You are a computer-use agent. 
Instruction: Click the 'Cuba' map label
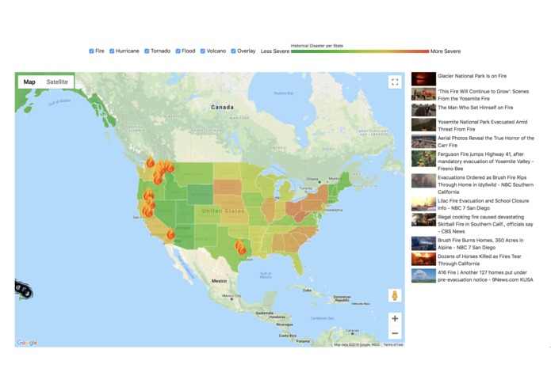tap(307, 290)
